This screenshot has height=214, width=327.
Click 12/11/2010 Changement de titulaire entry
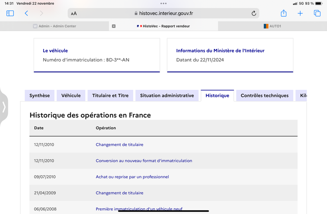[x=119, y=145]
